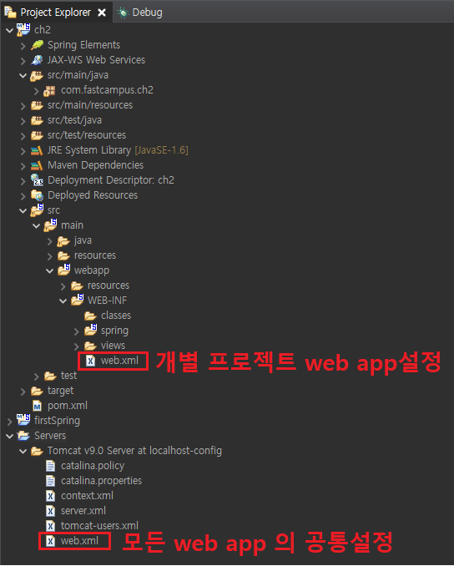Select resources folder under webapp

click(108, 286)
